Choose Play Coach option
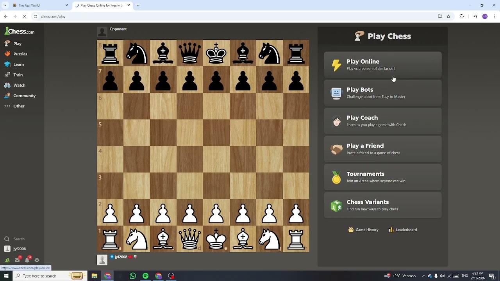500x281 pixels. [383, 121]
